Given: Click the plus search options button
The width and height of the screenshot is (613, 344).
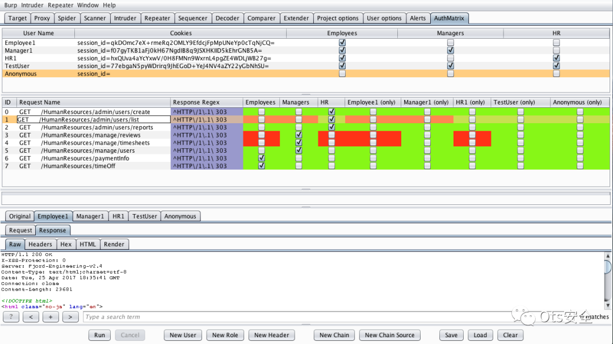Looking at the screenshot, I should tap(51, 317).
